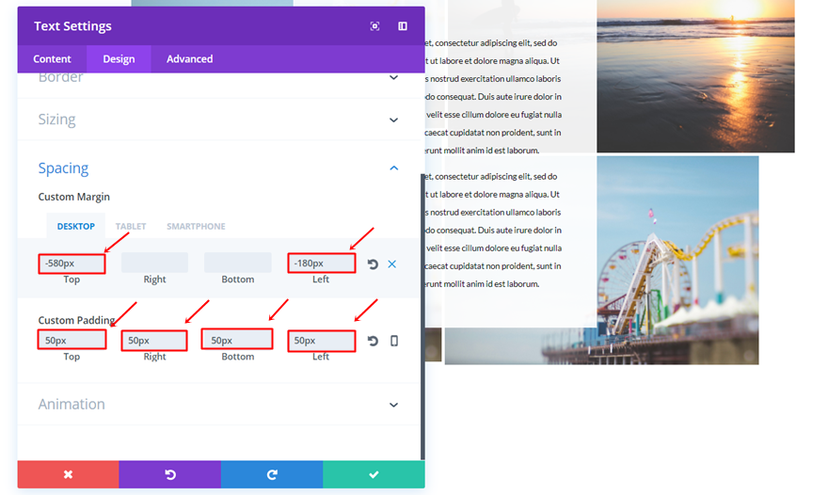Close responsive margin tabs with X icon
This screenshot has width=828, height=495.
391,264
